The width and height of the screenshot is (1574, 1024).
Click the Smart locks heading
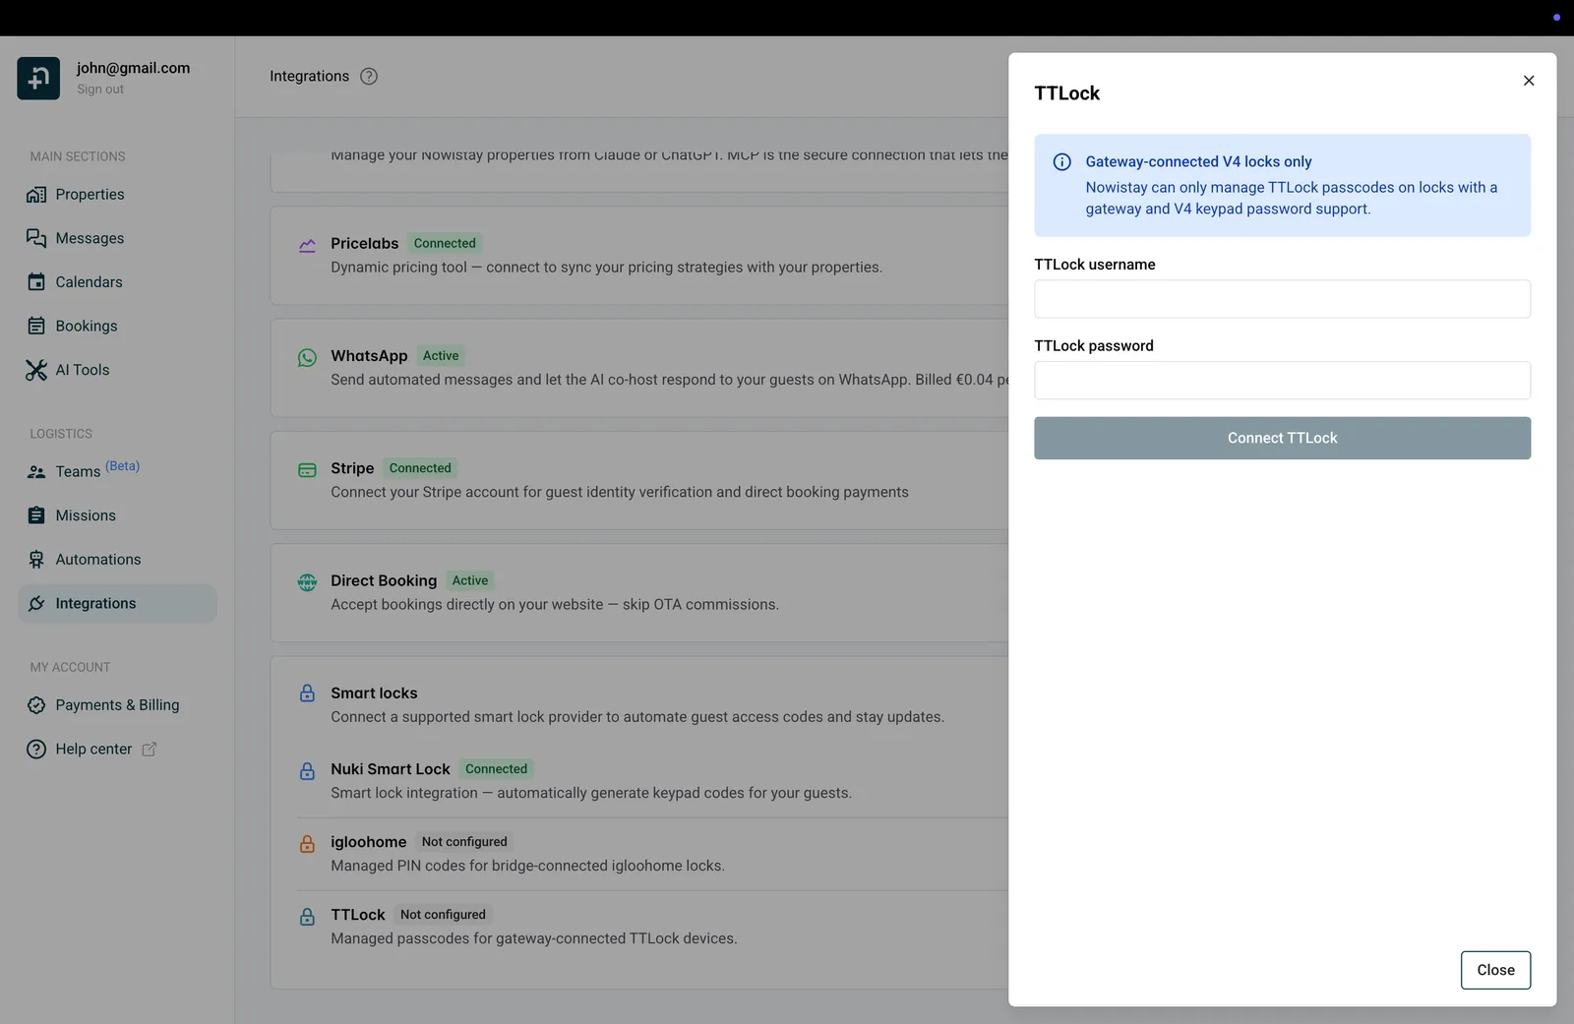pos(374,693)
